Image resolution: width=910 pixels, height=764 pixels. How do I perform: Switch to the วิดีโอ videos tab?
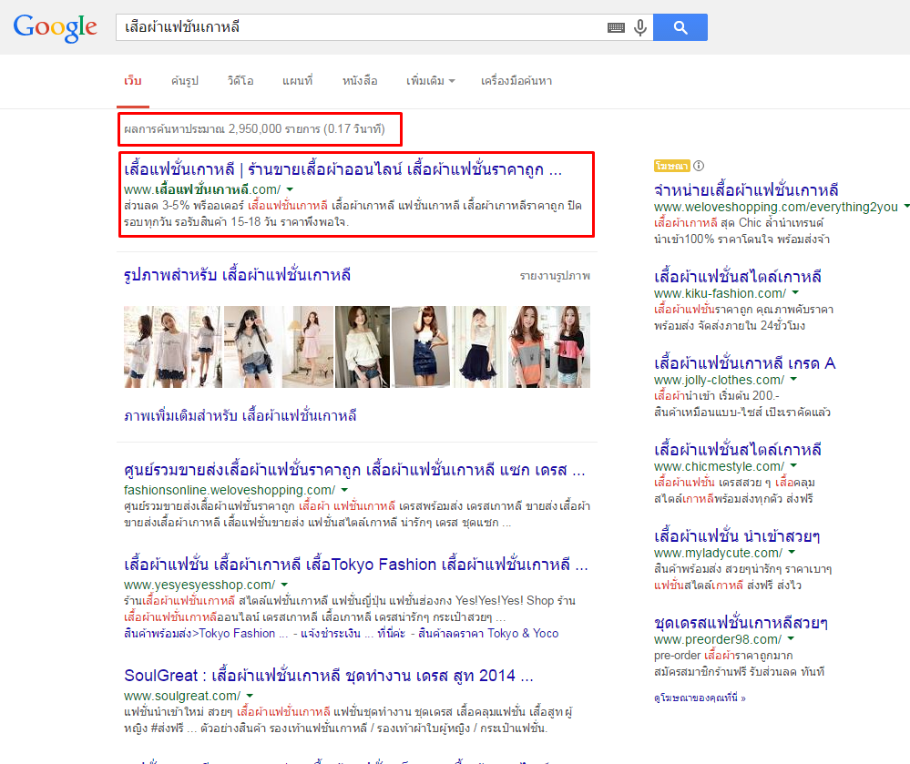[240, 81]
